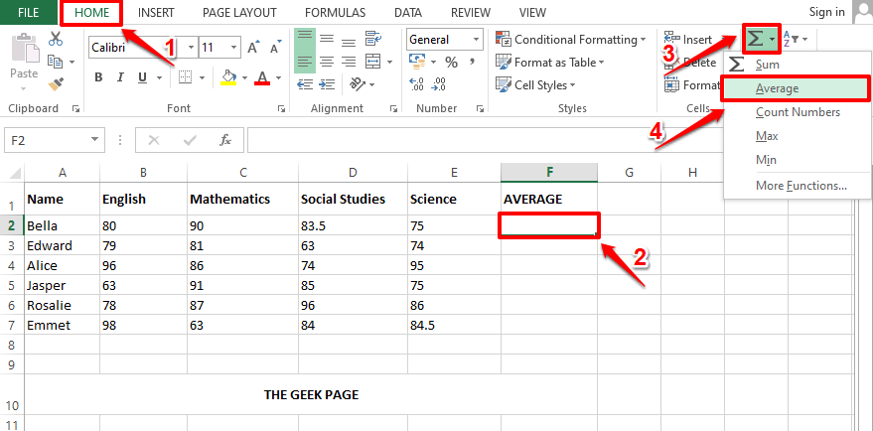873x431 pixels.
Task: Expand the Font Color dropdown arrow
Action: click(279, 78)
